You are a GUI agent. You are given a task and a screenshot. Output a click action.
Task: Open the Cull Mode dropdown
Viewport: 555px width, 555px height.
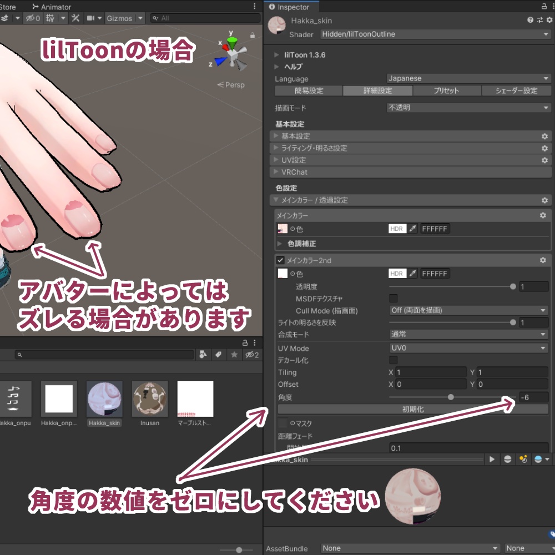[468, 310]
